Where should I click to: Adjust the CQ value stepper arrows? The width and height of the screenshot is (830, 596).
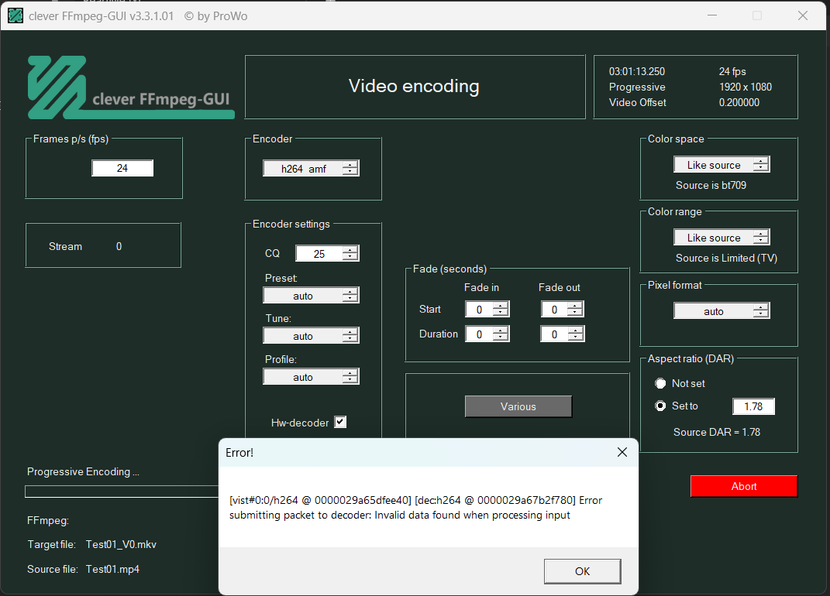click(351, 254)
